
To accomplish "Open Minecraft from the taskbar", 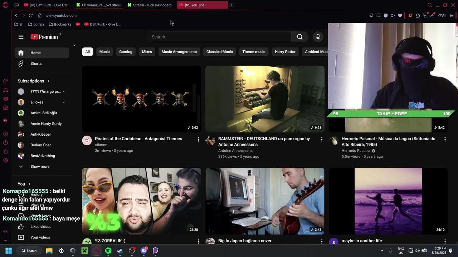I will point(84,251).
